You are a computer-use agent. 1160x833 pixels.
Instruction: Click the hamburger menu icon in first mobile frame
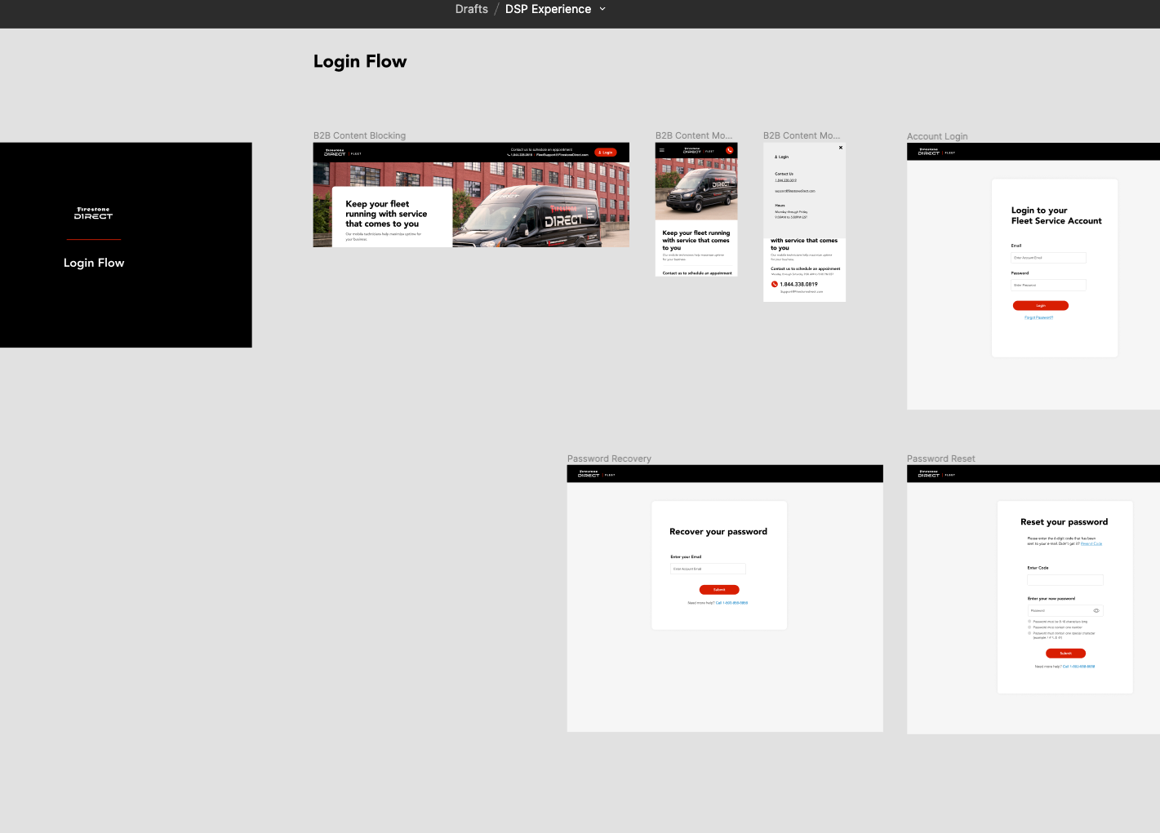tap(662, 150)
